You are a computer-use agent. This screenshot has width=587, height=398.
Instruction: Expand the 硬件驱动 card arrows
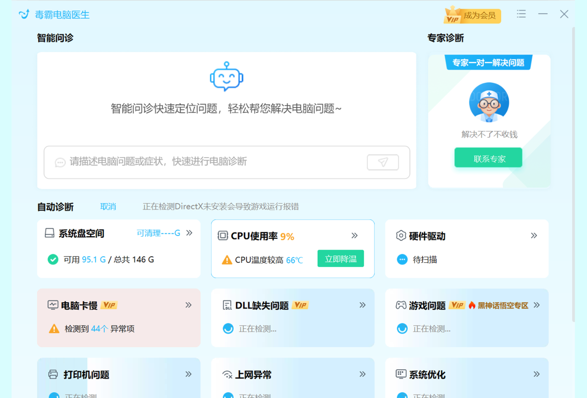[x=534, y=236]
